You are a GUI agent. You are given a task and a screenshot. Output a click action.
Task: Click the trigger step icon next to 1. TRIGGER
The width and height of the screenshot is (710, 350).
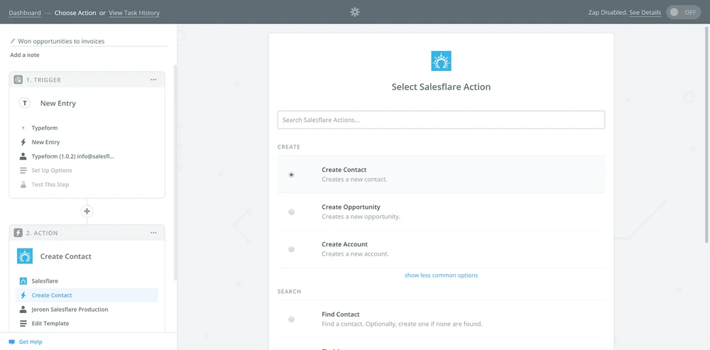coord(18,80)
